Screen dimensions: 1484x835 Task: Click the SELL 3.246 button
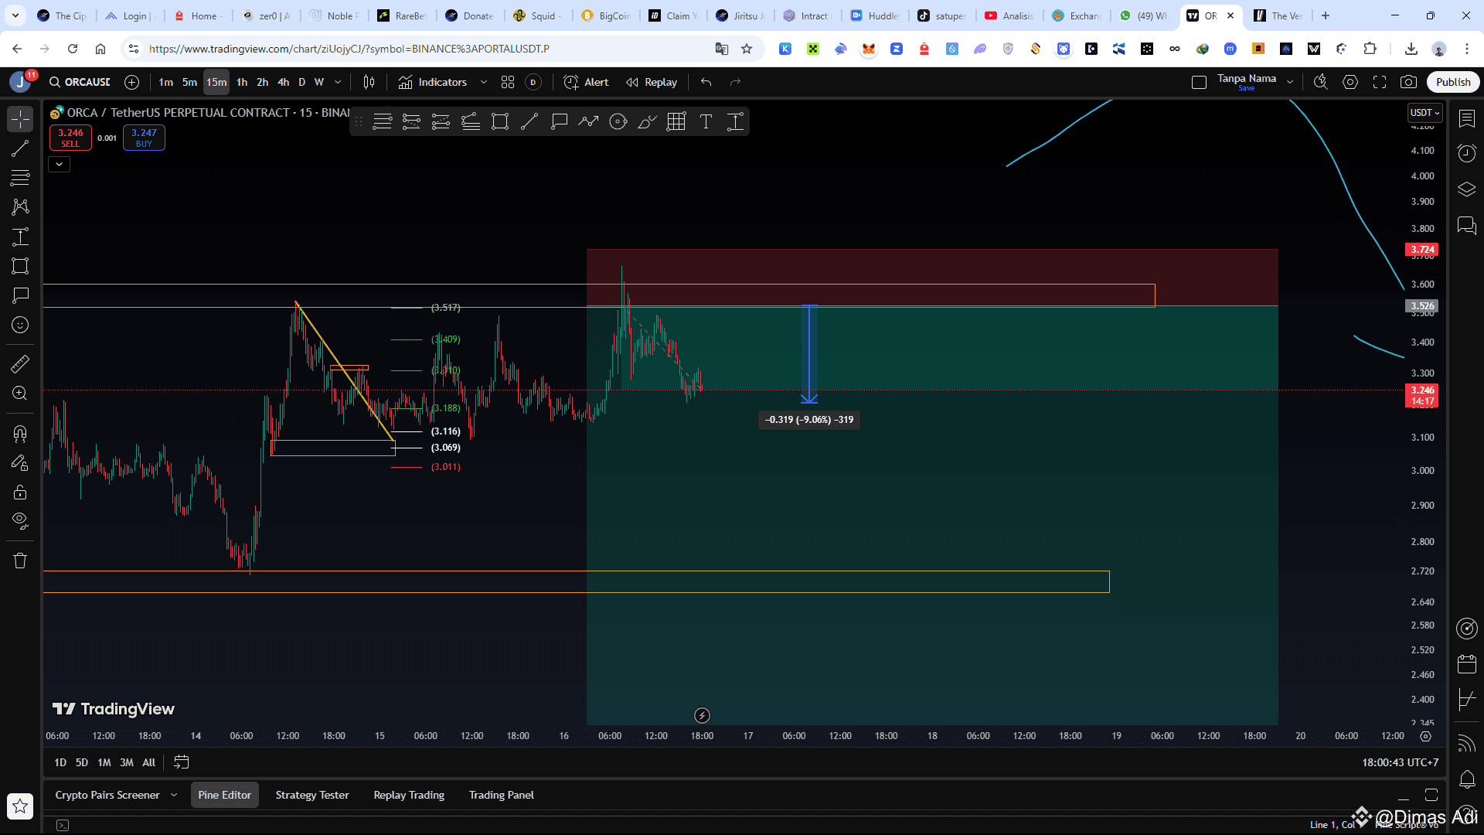point(70,138)
